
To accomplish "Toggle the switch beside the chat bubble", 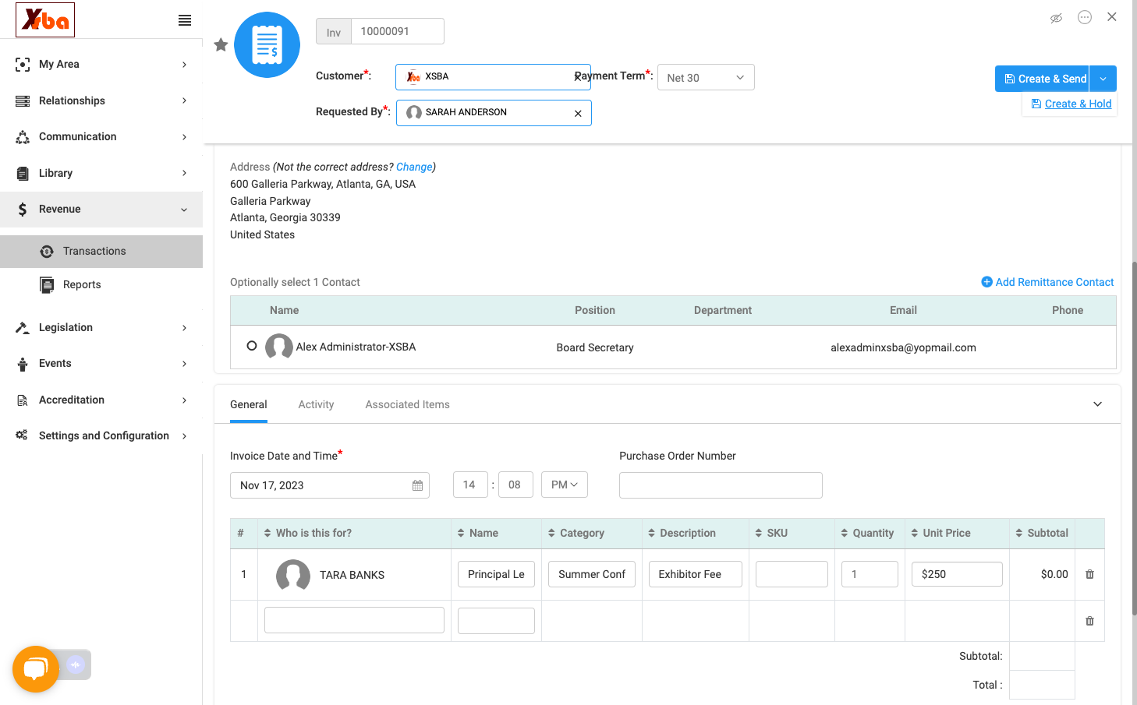I will click(75, 664).
